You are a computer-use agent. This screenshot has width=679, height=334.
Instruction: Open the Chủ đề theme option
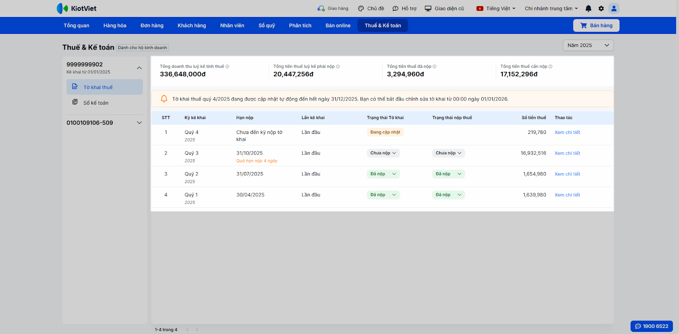click(371, 8)
